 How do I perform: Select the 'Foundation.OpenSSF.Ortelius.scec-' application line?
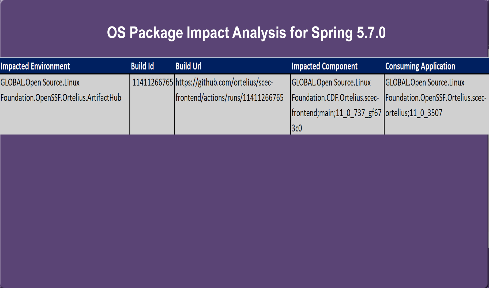click(x=436, y=98)
